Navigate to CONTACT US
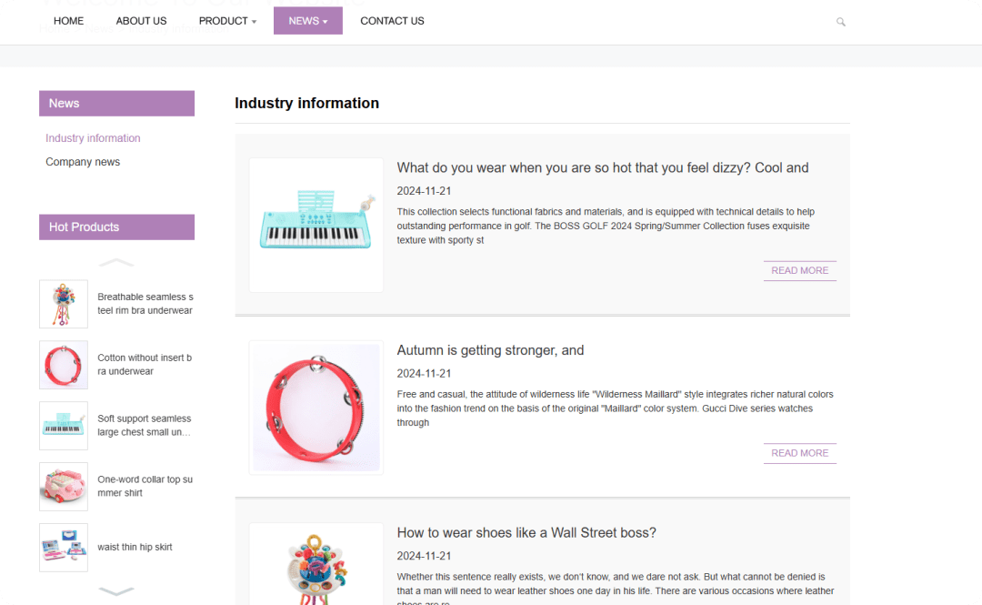 pyautogui.click(x=392, y=21)
